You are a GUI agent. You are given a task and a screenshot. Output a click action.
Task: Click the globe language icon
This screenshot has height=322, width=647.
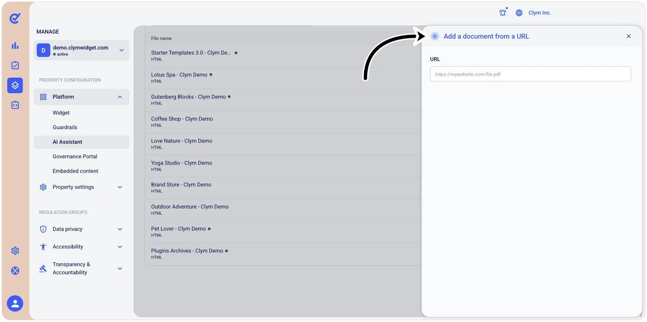click(519, 13)
